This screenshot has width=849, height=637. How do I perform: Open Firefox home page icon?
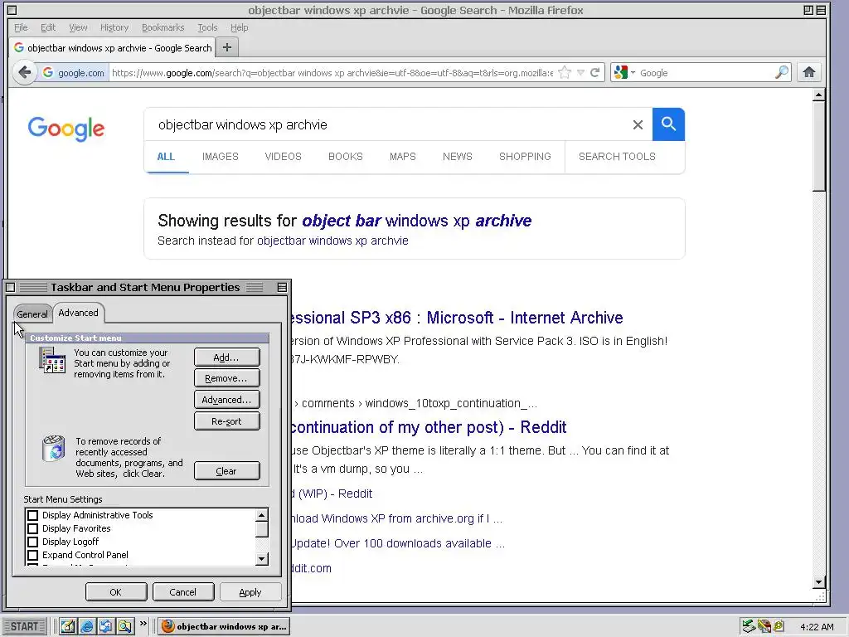pyautogui.click(x=809, y=72)
